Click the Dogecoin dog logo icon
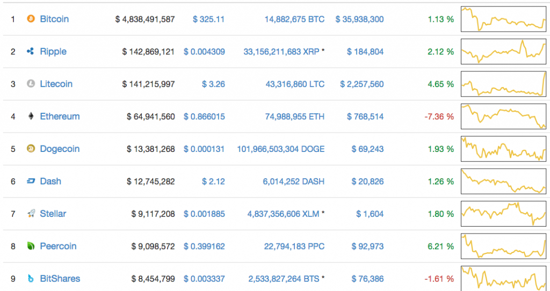The image size is (550, 291). pyautogui.click(x=31, y=149)
